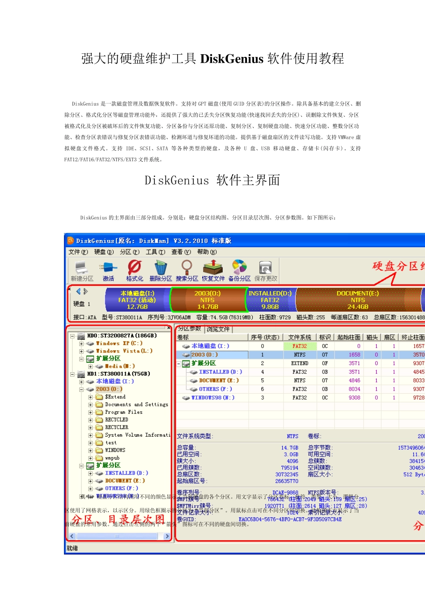This screenshot has height=602, width=425.
Task: Click drive icon beside OTHERS(F:) in table
Action: [x=194, y=389]
